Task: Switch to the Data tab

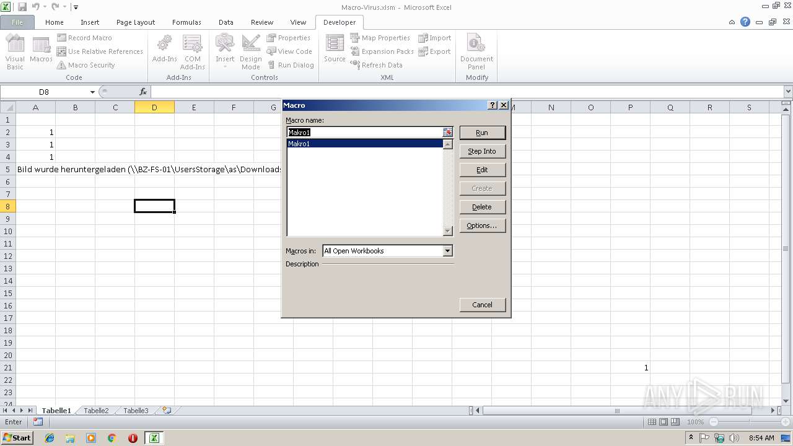Action: tap(226, 22)
